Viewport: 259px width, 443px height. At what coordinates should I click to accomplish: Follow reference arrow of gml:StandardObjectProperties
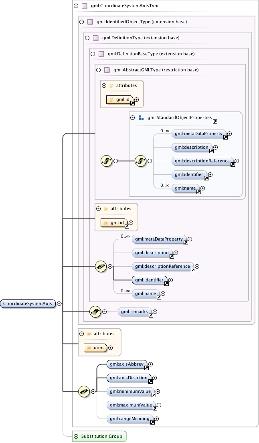pos(215,122)
